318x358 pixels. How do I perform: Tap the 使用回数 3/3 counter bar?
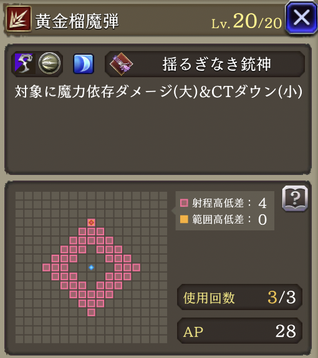pos(239,297)
